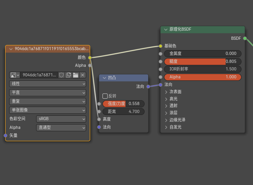Open the 色彩空间 sRGB dropdown
Image resolution: width=253 pixels, height=185 pixels.
(61, 119)
